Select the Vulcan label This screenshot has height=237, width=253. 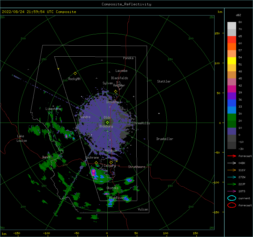coord(143,209)
